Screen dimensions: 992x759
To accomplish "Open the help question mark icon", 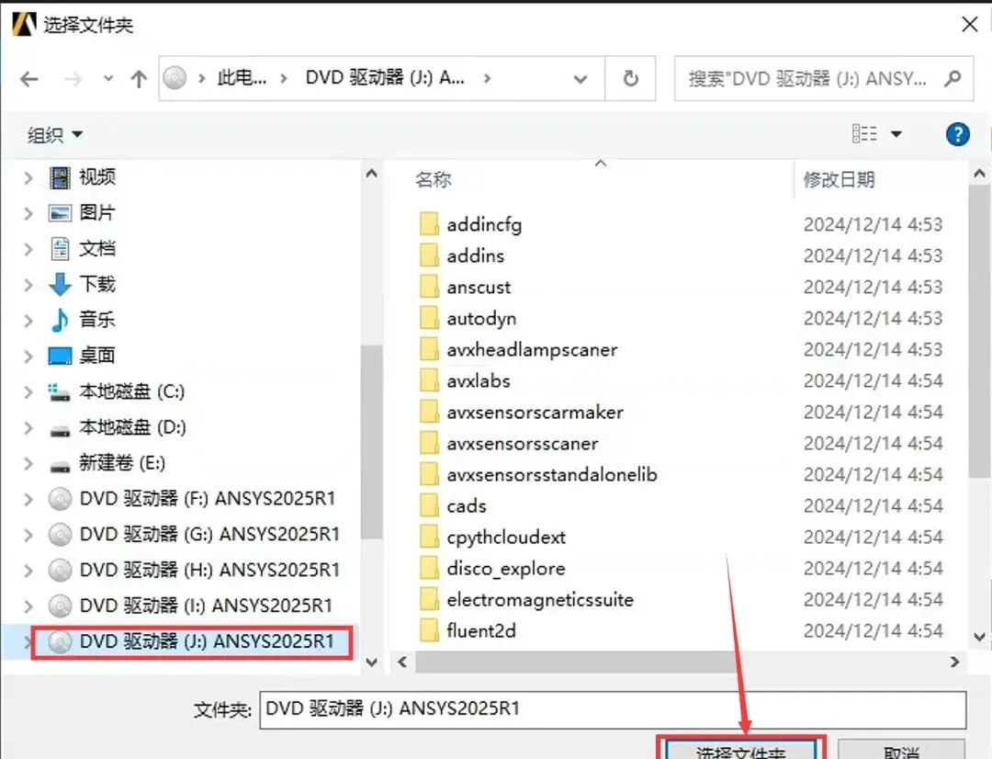I will pyautogui.click(x=957, y=134).
